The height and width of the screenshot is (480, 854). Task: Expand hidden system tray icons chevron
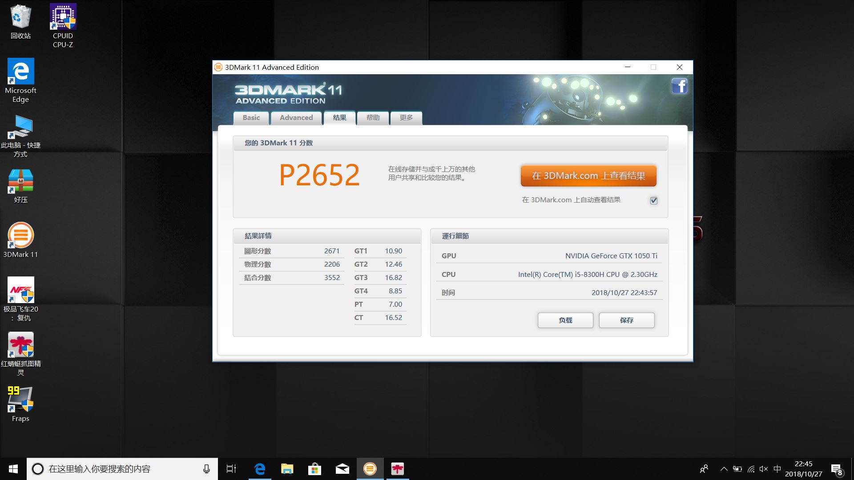click(x=724, y=469)
